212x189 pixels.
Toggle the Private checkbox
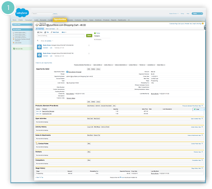(x=67, y=74)
